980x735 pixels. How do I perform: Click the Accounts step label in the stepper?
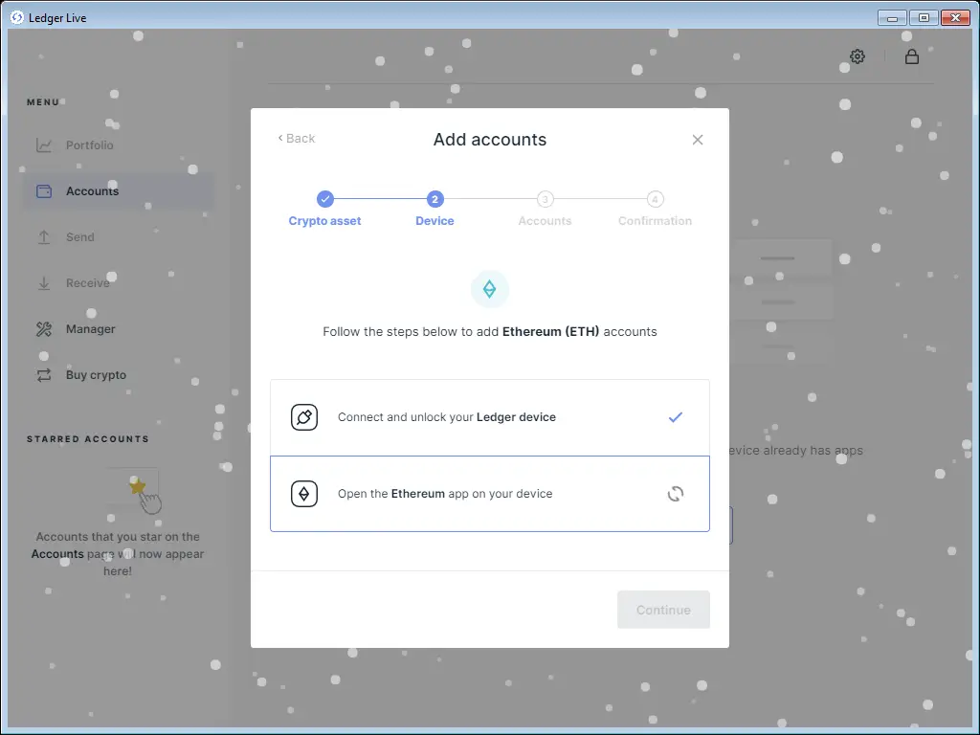click(x=545, y=221)
